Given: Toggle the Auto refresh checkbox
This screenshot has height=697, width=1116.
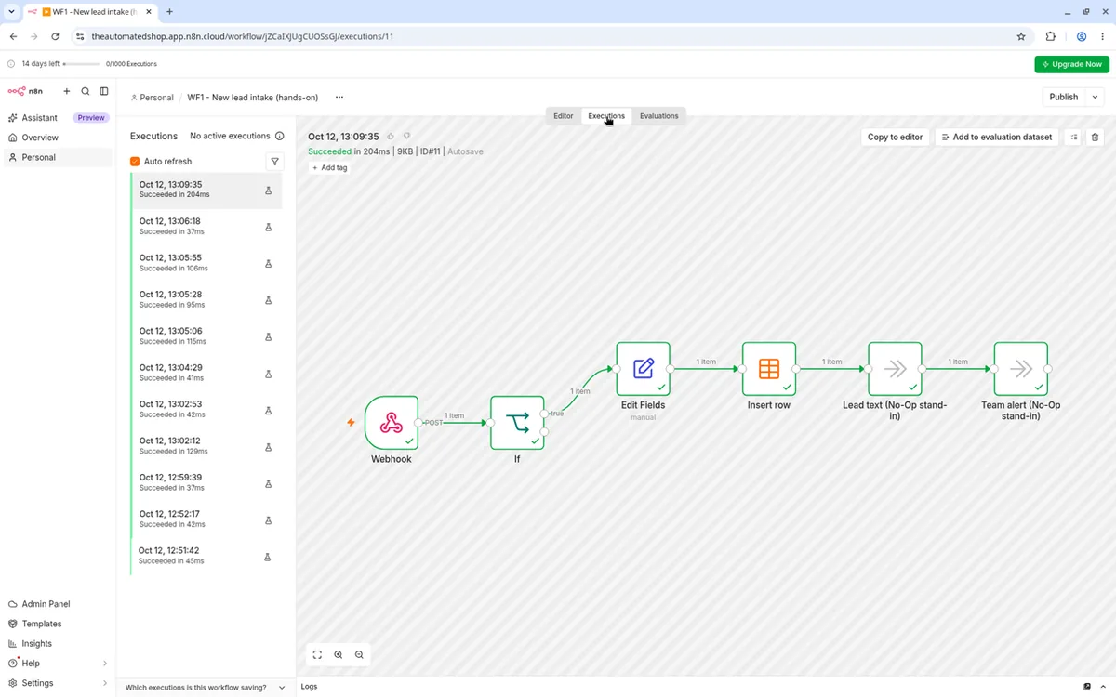Looking at the screenshot, I should (x=135, y=162).
